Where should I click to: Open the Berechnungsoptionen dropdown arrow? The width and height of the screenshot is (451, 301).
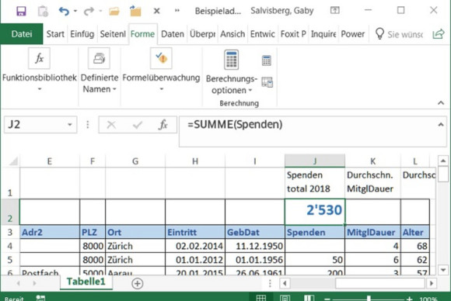point(250,90)
